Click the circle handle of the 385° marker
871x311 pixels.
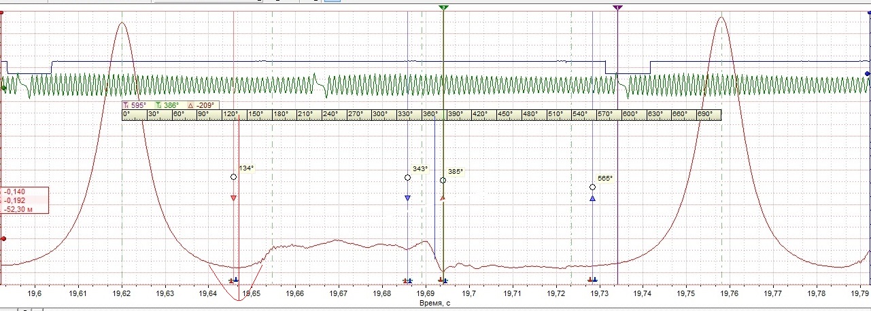point(443,180)
